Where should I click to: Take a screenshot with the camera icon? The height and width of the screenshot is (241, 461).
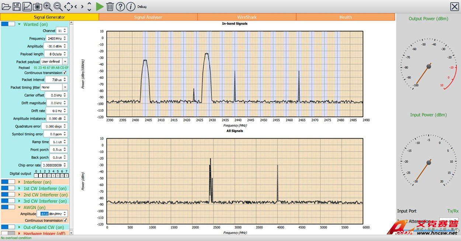tap(37, 6)
